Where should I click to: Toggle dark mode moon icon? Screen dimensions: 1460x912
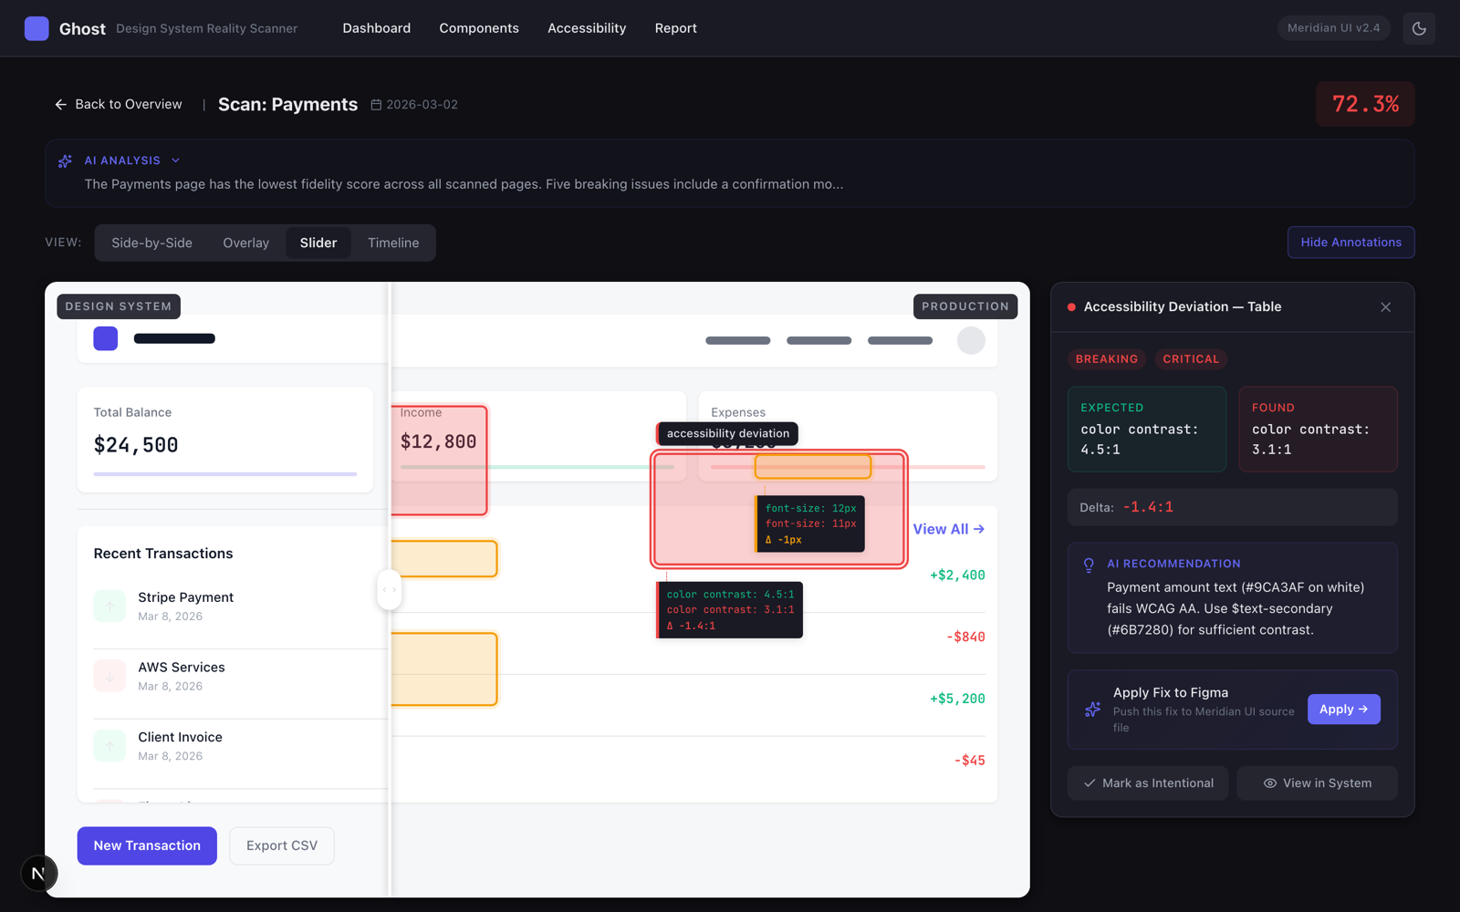(x=1419, y=28)
